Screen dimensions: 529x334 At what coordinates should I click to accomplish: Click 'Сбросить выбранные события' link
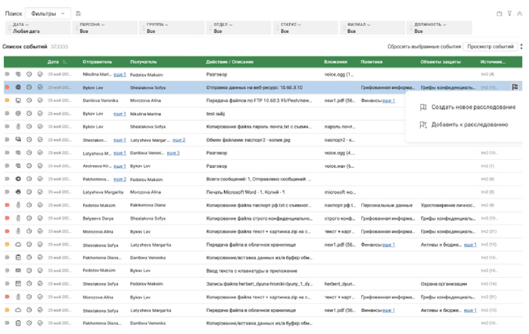pyautogui.click(x=423, y=47)
